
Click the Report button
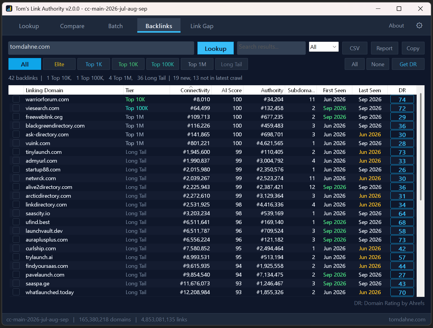384,48
